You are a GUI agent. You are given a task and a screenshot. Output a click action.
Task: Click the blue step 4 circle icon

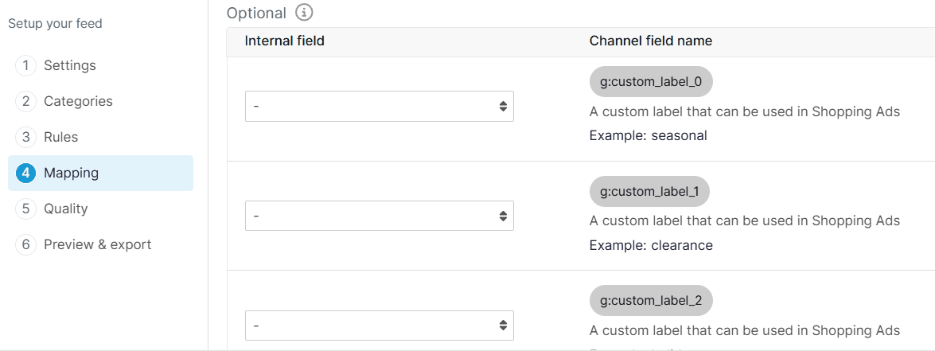pos(25,173)
